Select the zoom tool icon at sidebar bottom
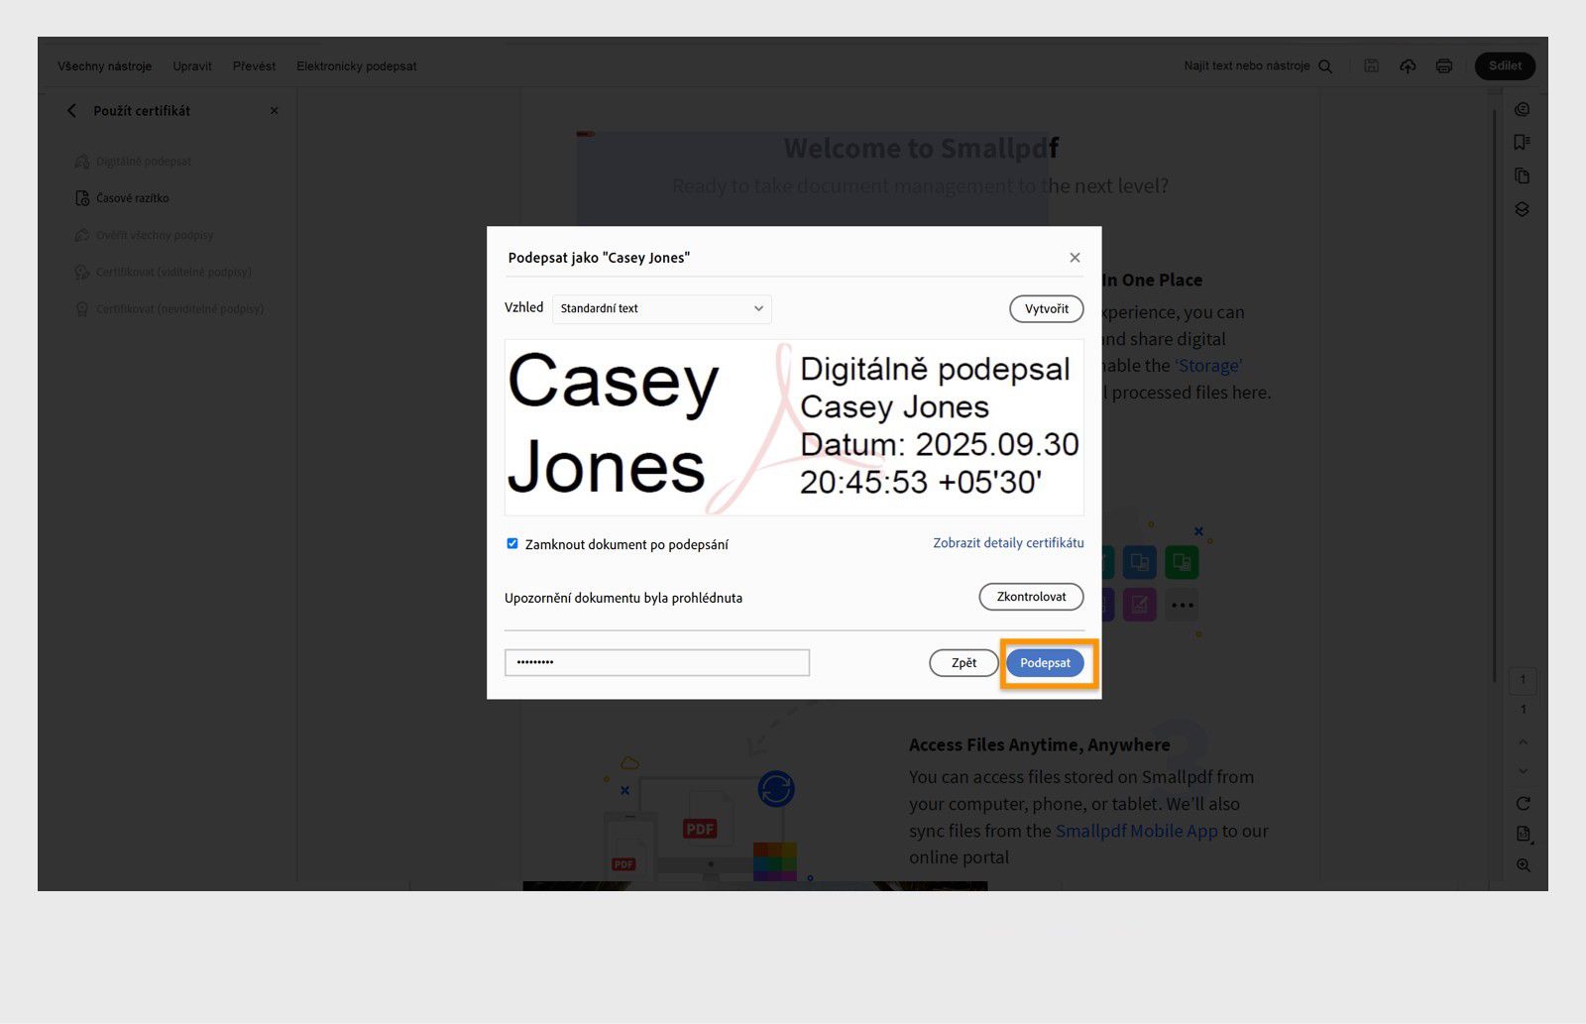This screenshot has height=1024, width=1586. point(1524,865)
